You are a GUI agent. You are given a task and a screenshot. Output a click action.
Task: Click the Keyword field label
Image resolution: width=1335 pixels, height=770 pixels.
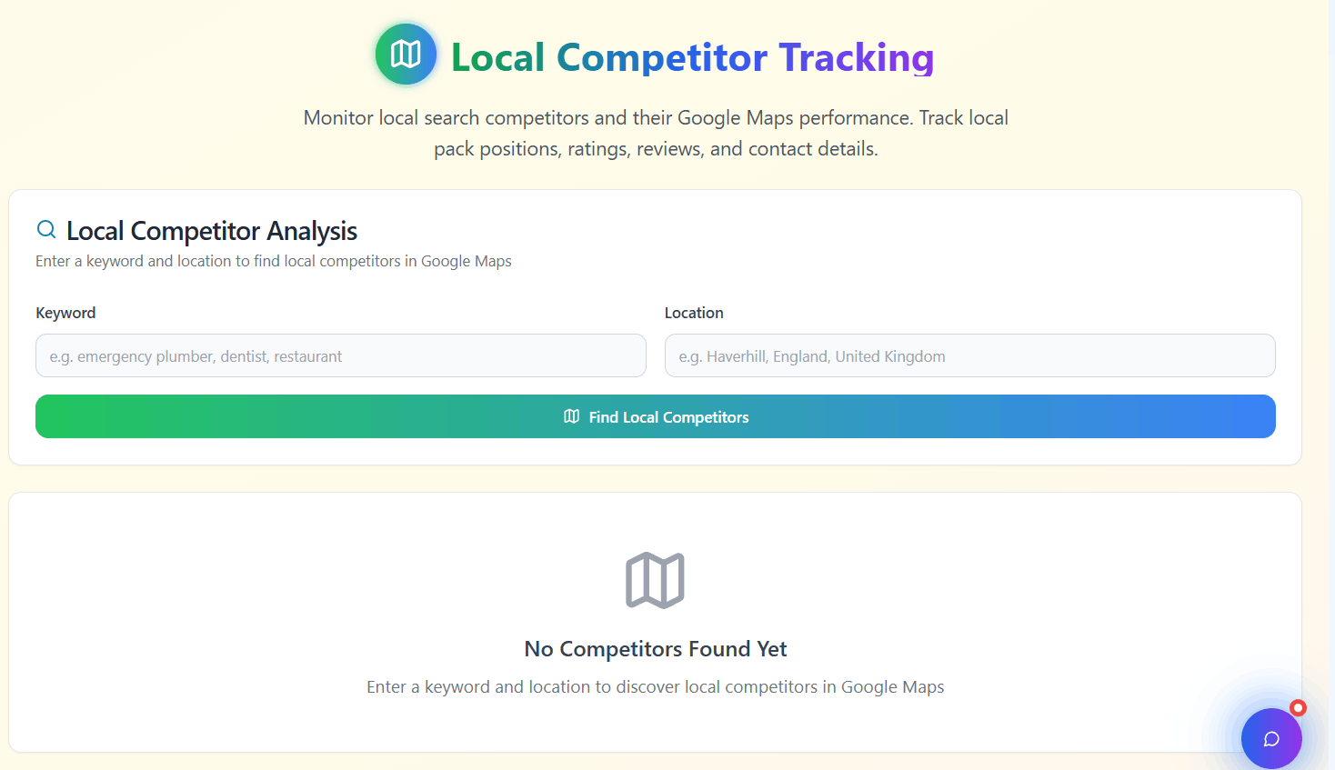[65, 312]
